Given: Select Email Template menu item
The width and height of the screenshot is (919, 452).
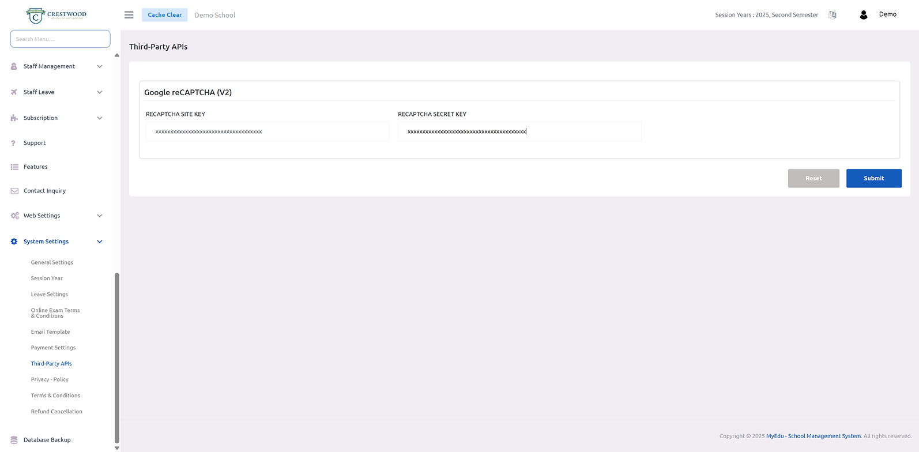Looking at the screenshot, I should [x=50, y=332].
